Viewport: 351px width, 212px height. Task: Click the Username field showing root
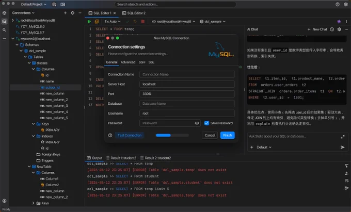click(187, 113)
